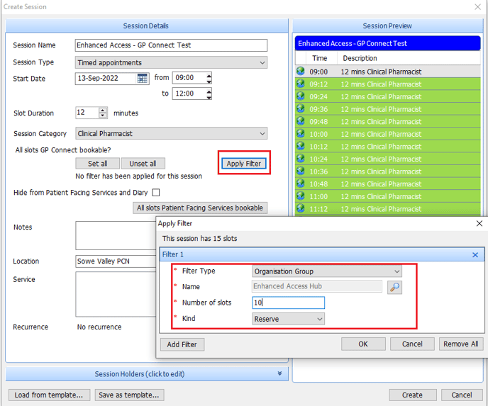This screenshot has width=488, height=406.
Task: Click the globe icon of the 09:36 slot
Action: 301,109
